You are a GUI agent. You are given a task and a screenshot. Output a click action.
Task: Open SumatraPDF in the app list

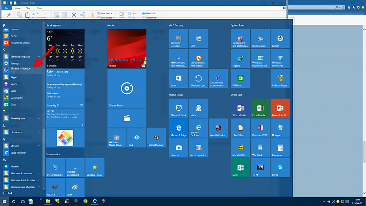[22, 98]
